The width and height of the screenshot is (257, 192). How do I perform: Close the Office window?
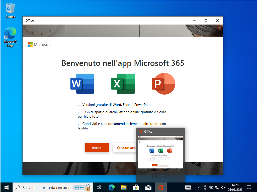[x=217, y=21]
